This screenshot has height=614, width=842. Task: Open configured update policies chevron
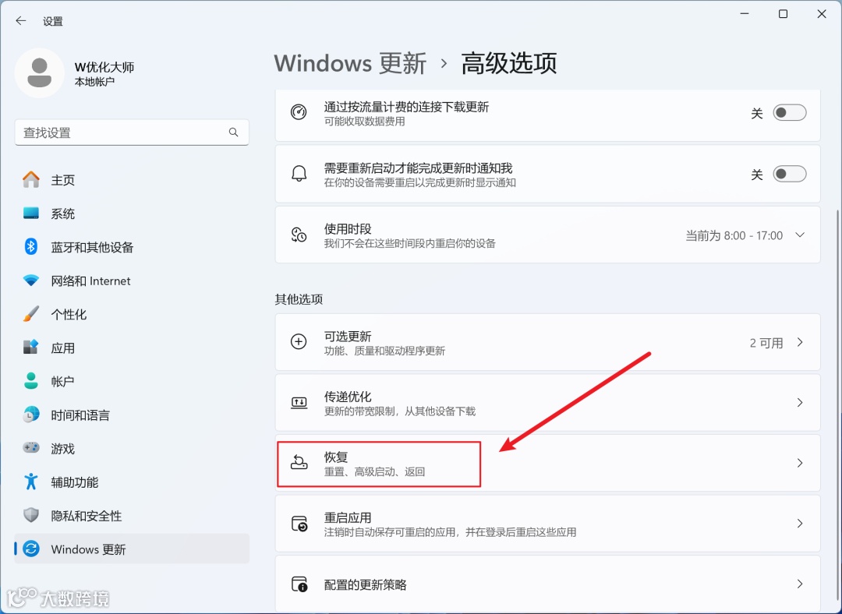pos(800,584)
